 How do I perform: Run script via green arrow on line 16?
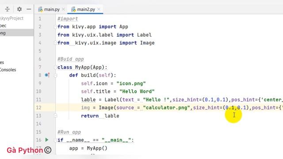(47, 140)
